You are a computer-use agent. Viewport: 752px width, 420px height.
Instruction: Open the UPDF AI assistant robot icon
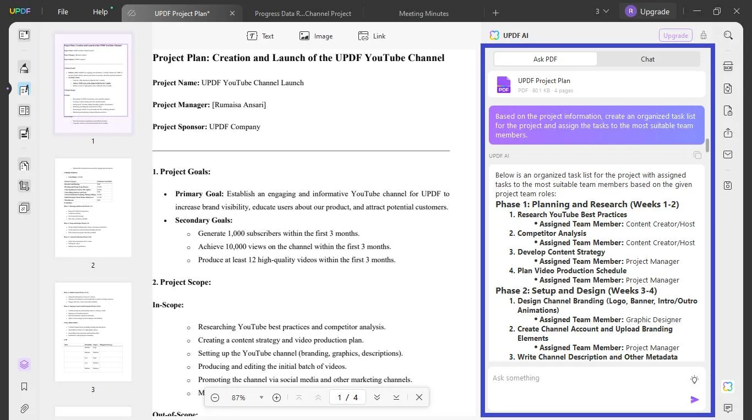pos(728,386)
